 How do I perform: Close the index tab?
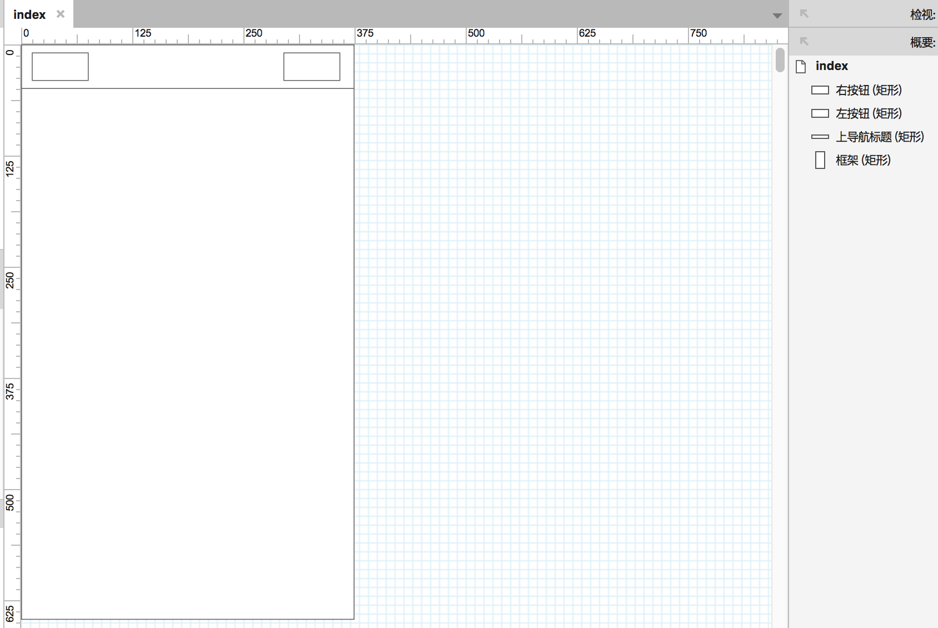(x=61, y=14)
